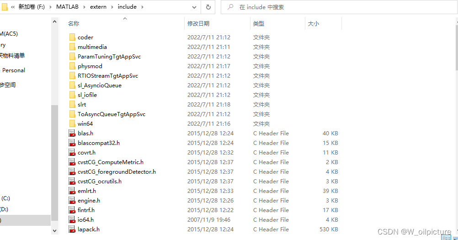Click the multimedia folder icon
Viewport: 458px width, 240px height.
tap(72, 47)
